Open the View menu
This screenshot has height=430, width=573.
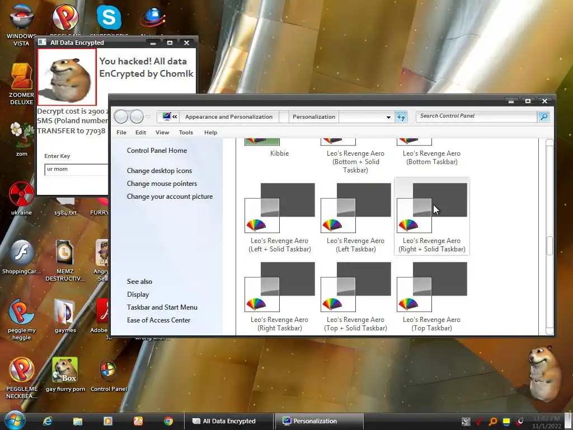tap(162, 132)
